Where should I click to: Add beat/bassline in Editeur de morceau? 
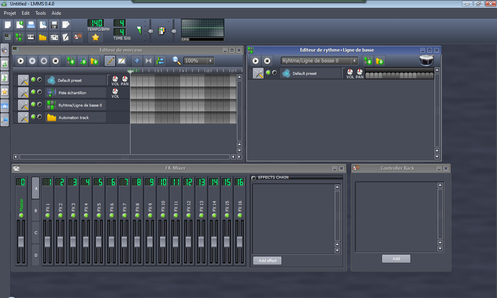pos(71,61)
